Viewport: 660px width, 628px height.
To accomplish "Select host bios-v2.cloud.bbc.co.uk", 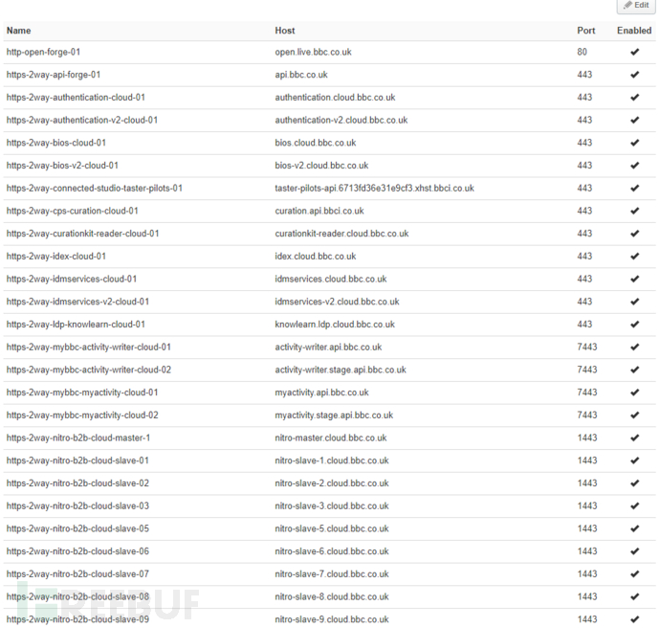I will [321, 166].
